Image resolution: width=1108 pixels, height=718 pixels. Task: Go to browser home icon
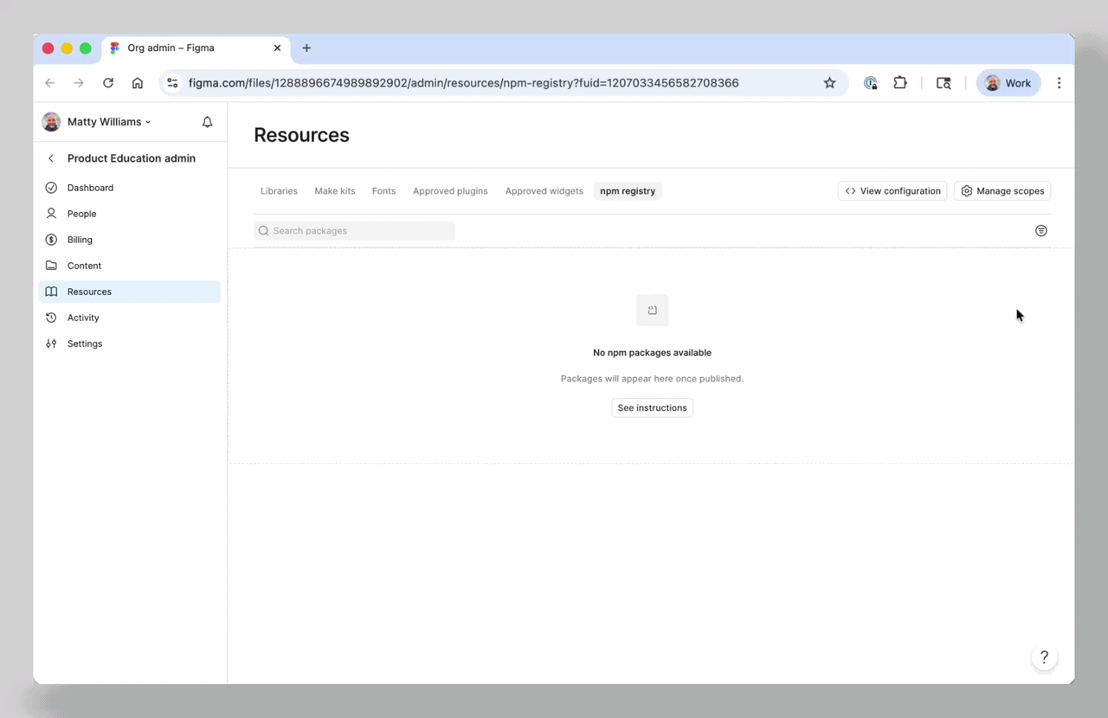tap(138, 83)
